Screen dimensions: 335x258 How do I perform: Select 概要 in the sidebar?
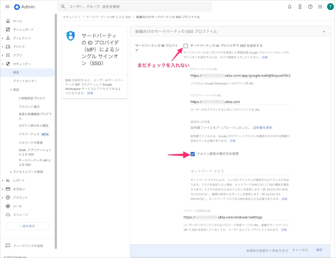tap(27, 72)
